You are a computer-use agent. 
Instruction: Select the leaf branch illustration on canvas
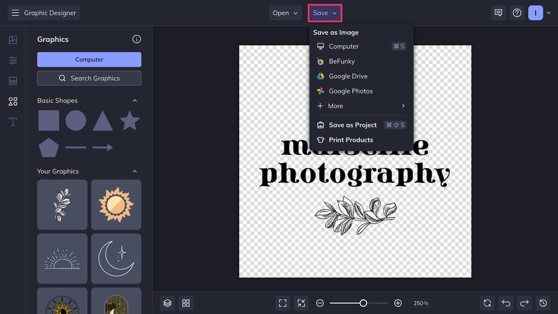pos(355,215)
